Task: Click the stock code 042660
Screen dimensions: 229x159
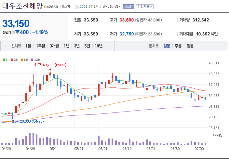Action: (51, 7)
